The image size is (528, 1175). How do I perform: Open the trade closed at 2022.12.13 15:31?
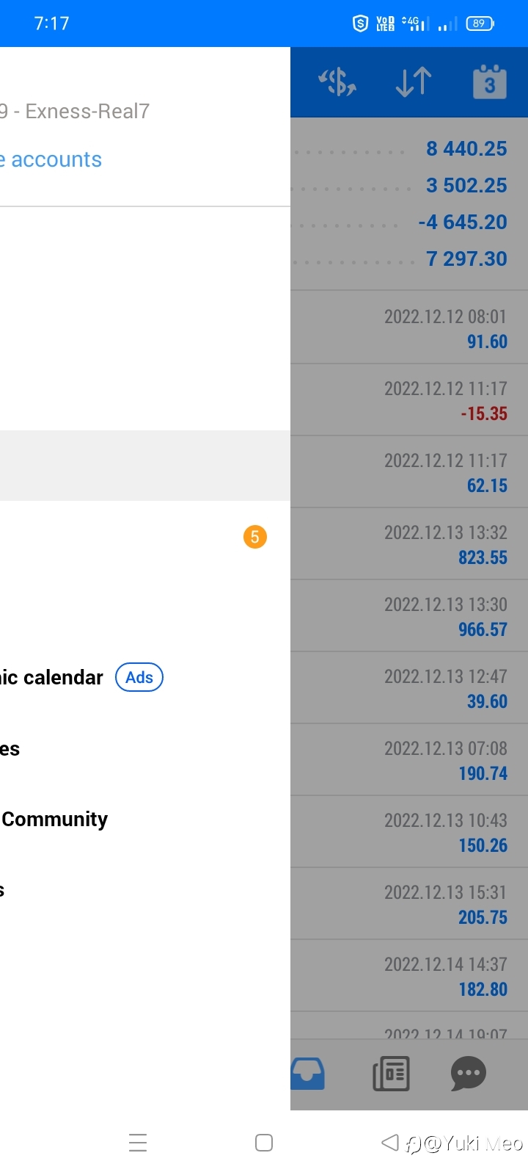pos(409,904)
